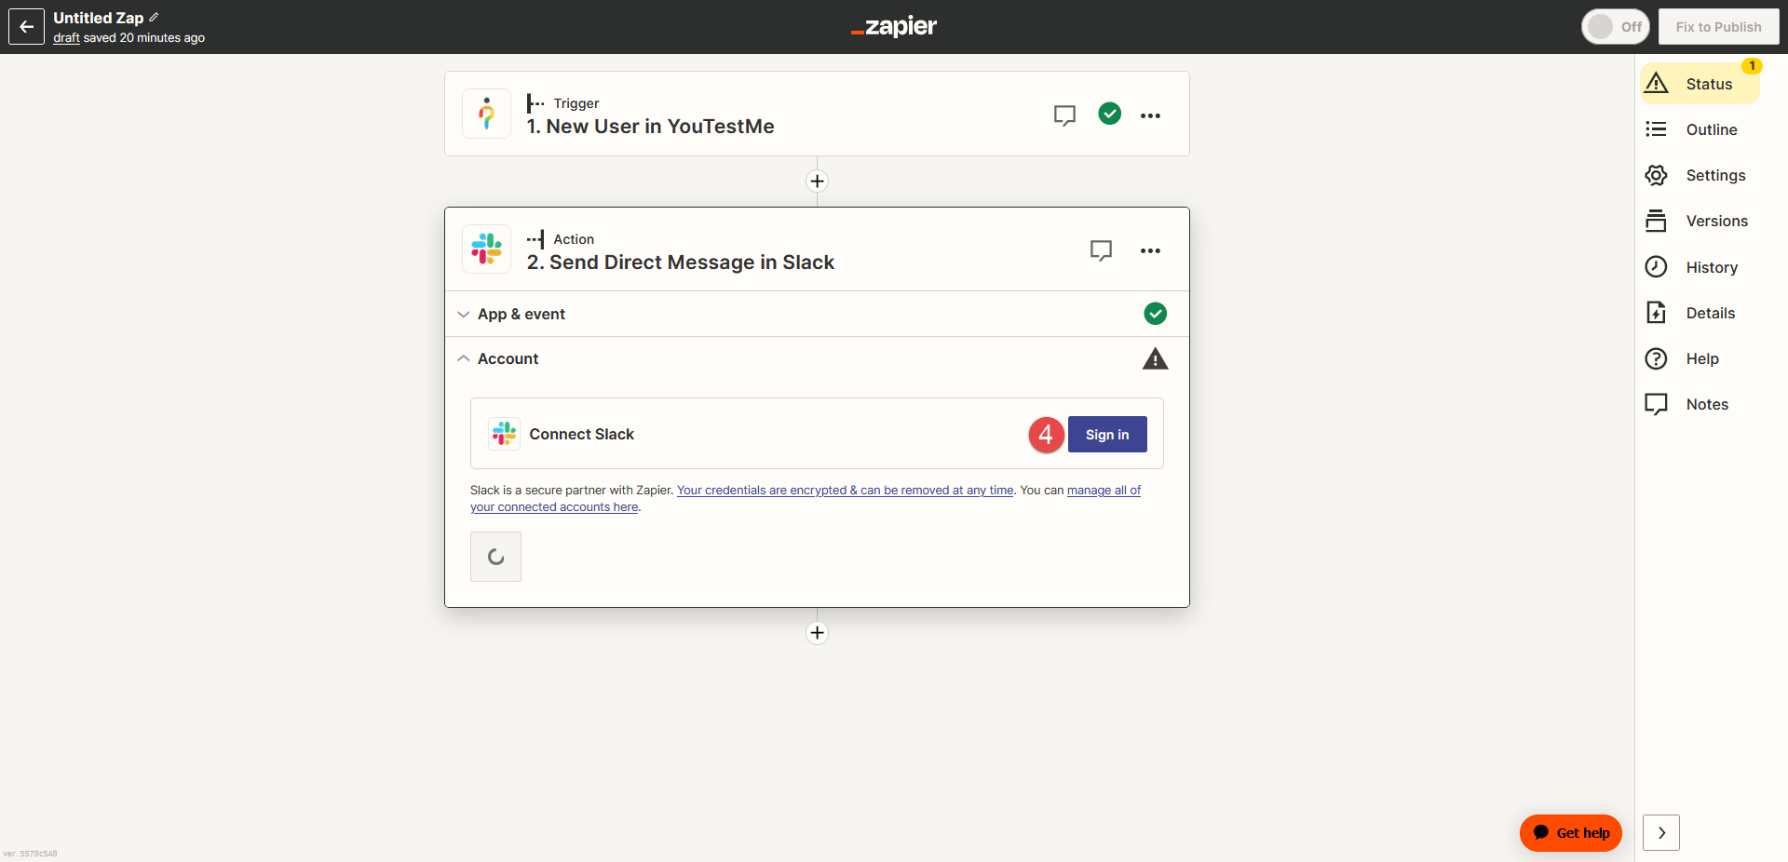Open the Versions panel
The width and height of the screenshot is (1788, 862).
[1700, 221]
